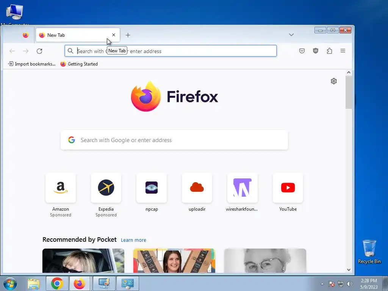Open the Amazon boxes Pocket story
Viewport: 388px width, 291px height.
click(174, 261)
